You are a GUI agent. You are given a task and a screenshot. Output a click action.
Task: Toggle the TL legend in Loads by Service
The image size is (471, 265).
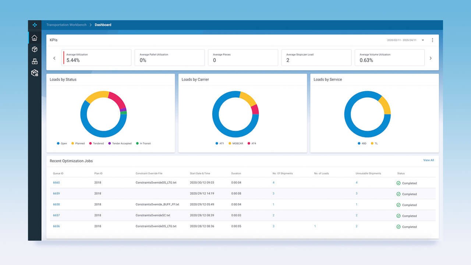[x=374, y=143]
